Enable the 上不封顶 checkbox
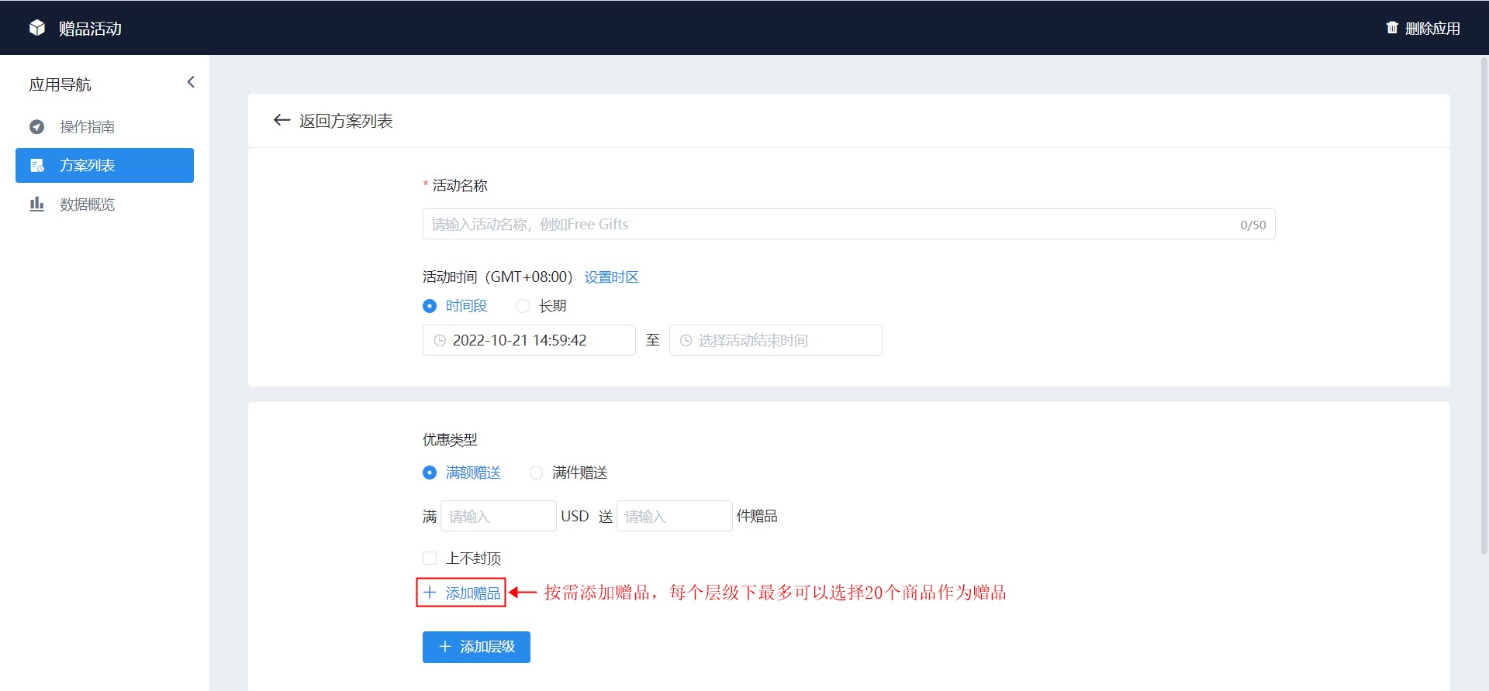Screen dimensions: 1489x691 pyautogui.click(x=430, y=558)
